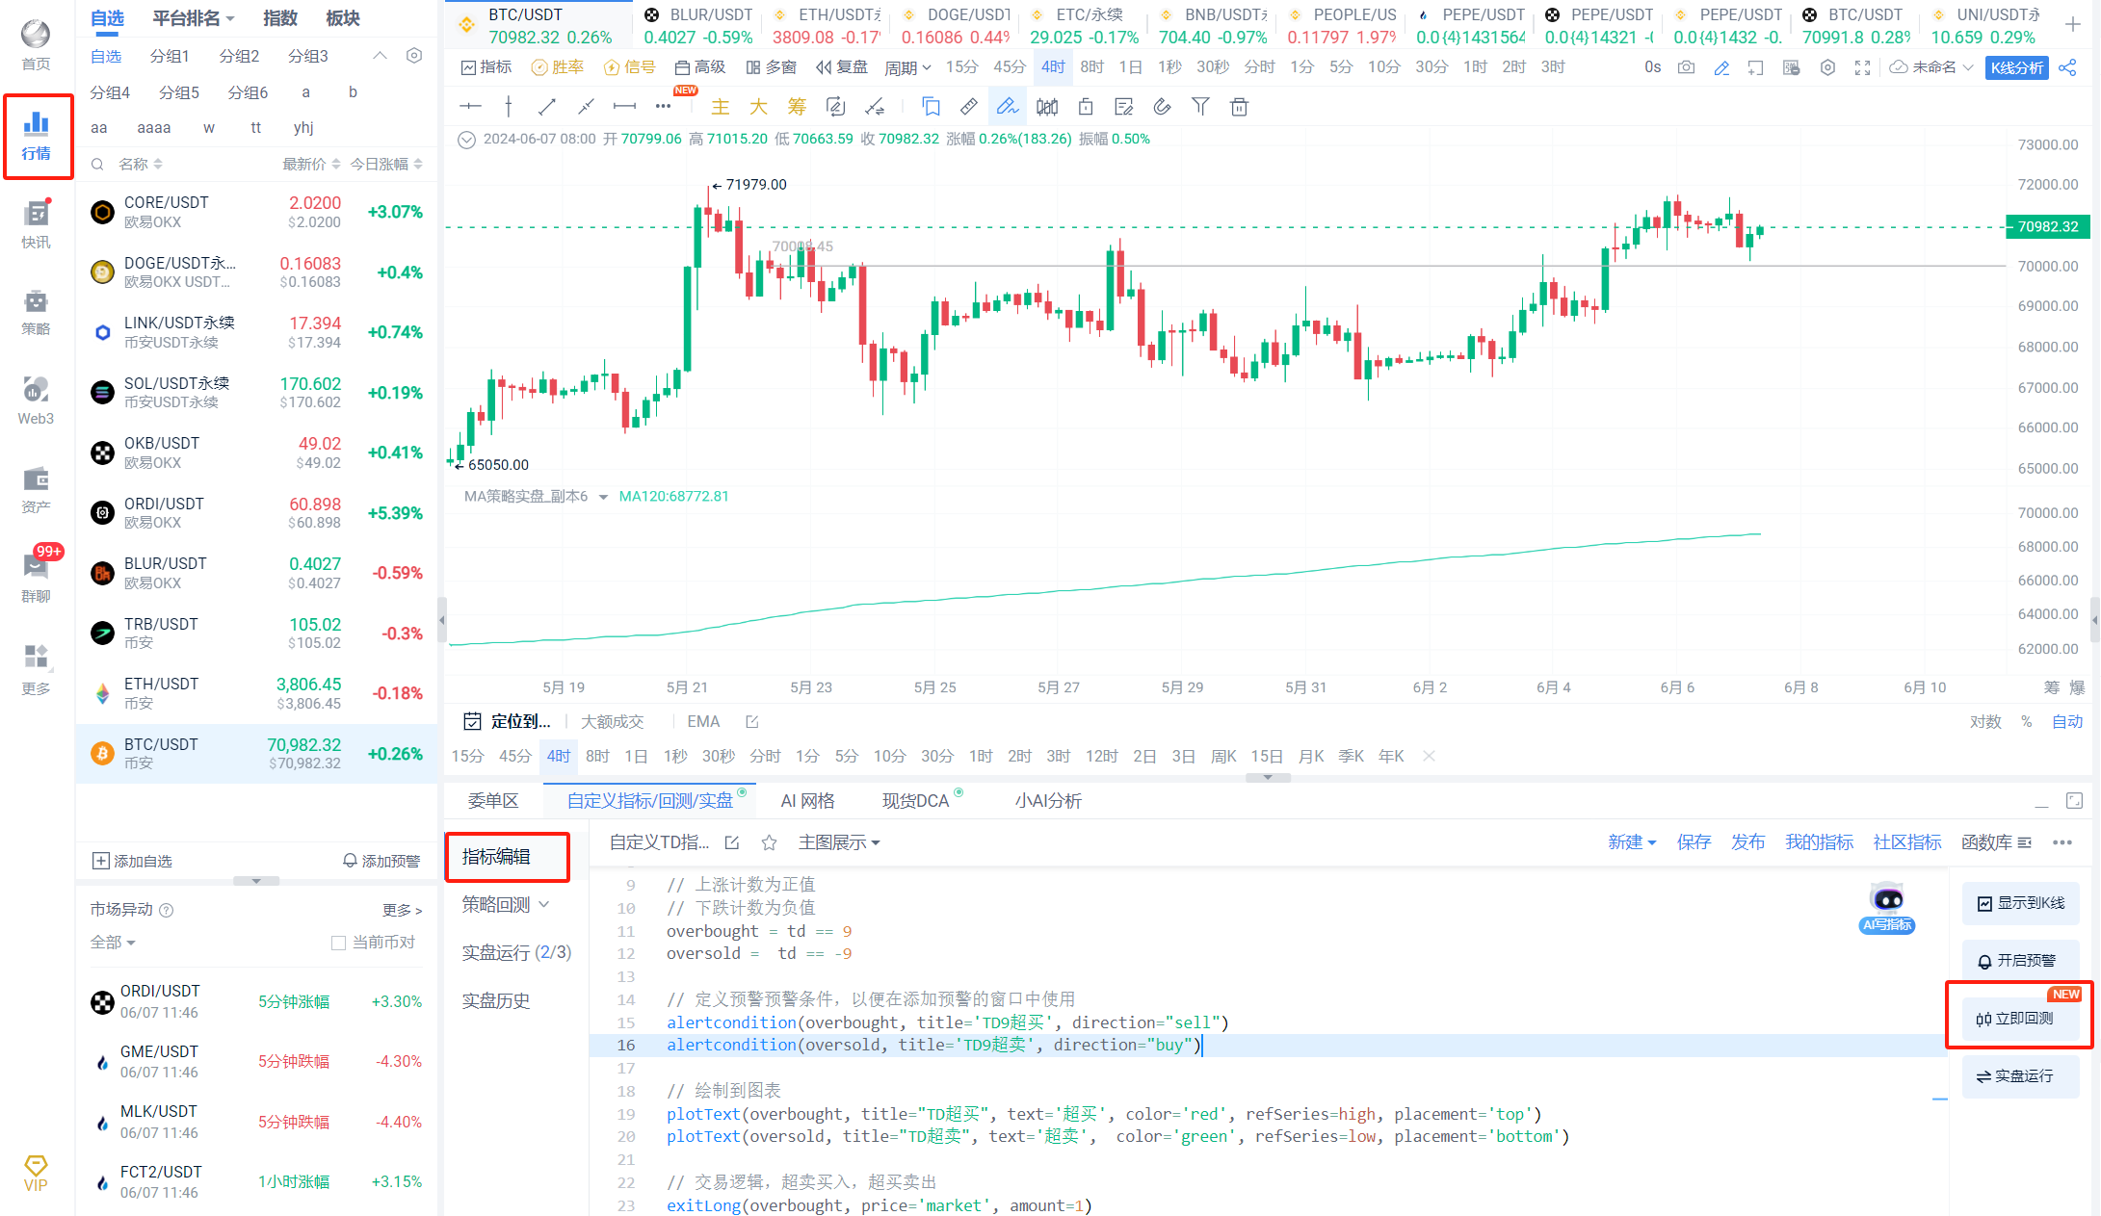Select the horizontal line drawing tool

coord(470,107)
